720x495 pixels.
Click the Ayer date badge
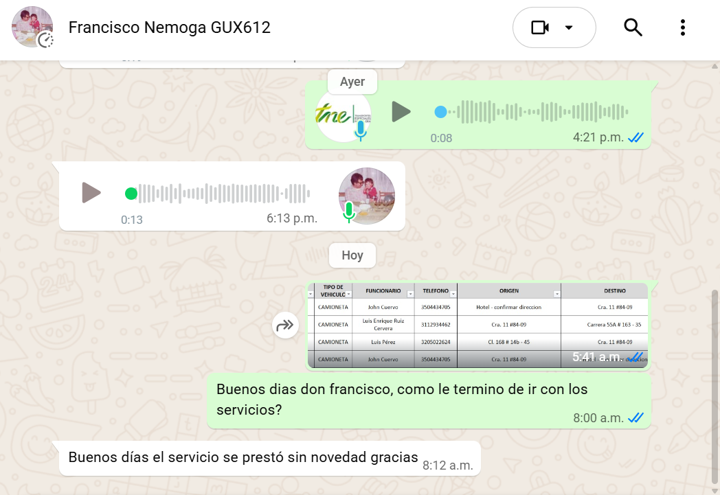(352, 82)
